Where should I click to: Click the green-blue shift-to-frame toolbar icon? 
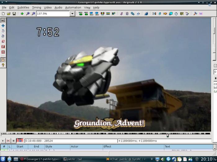tap(113, 14)
